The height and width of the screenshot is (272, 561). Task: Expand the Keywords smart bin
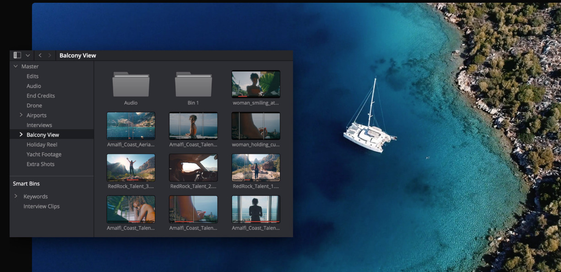point(16,196)
